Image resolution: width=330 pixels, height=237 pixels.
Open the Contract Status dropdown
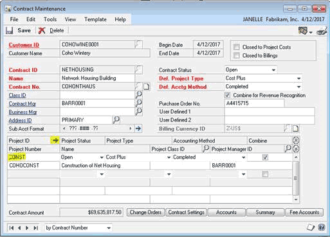[x=273, y=70]
